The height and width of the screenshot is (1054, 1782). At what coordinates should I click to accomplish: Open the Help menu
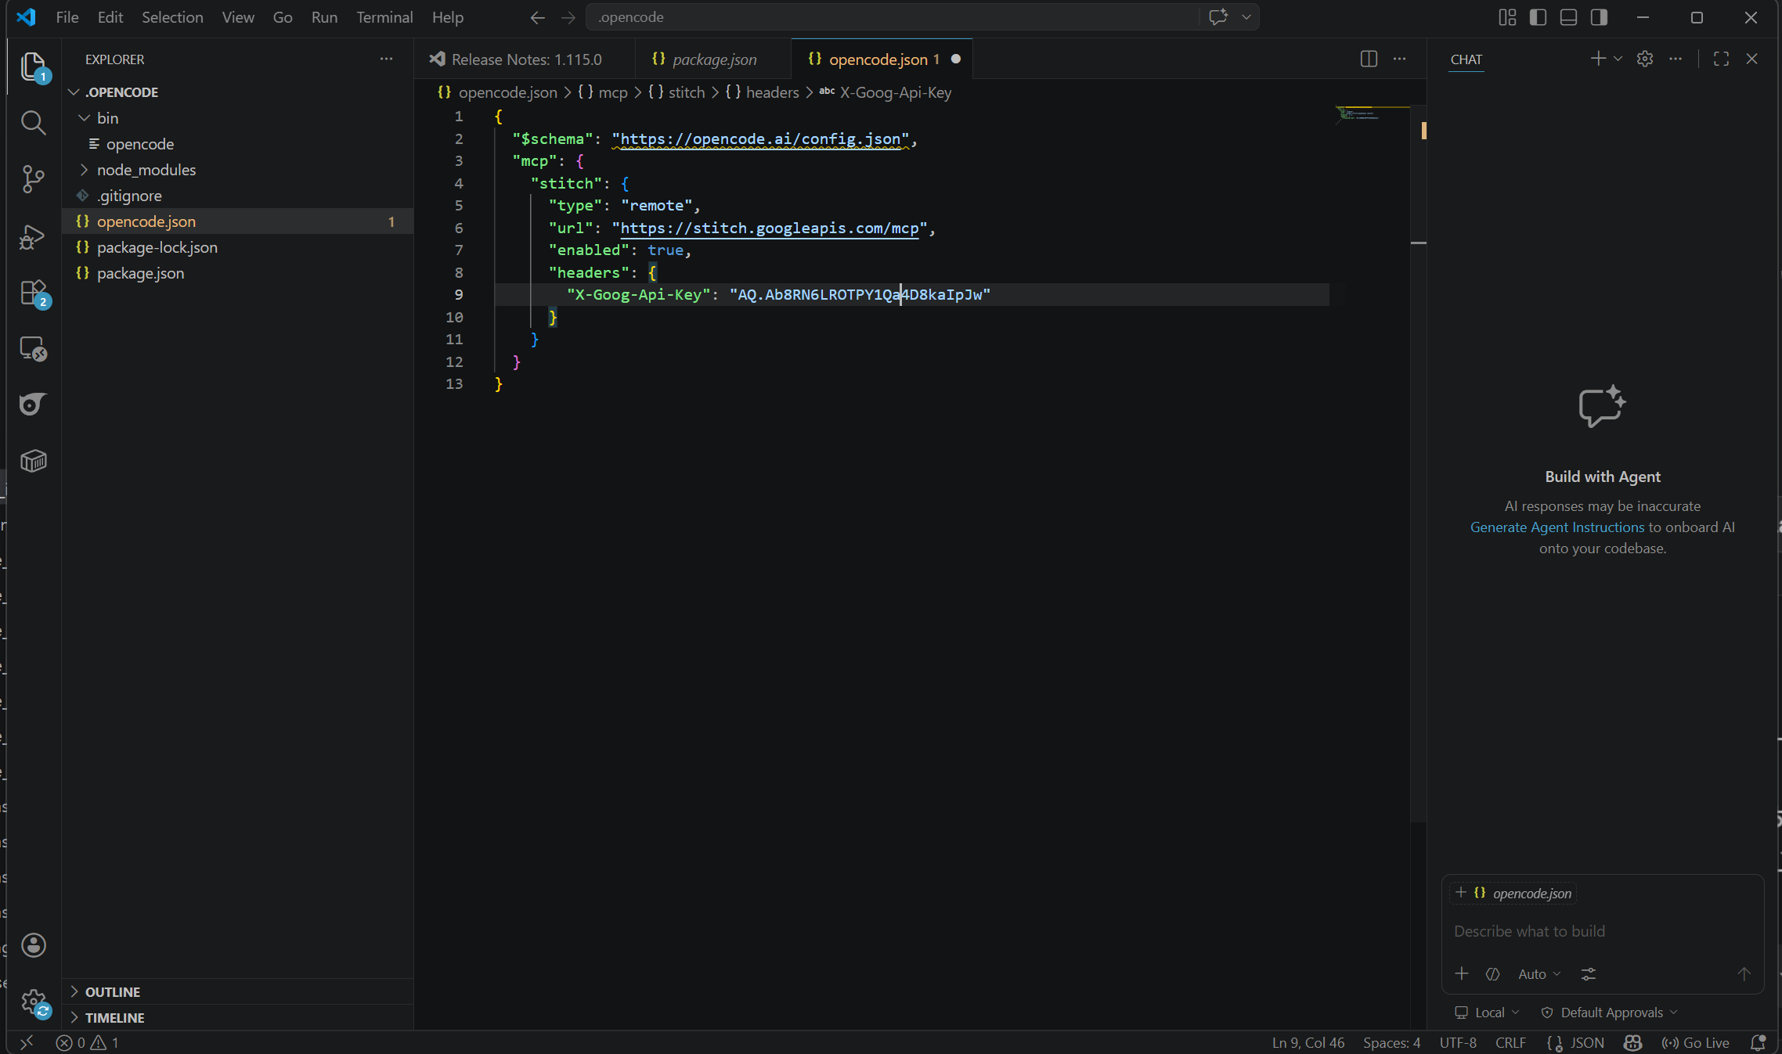click(x=448, y=17)
